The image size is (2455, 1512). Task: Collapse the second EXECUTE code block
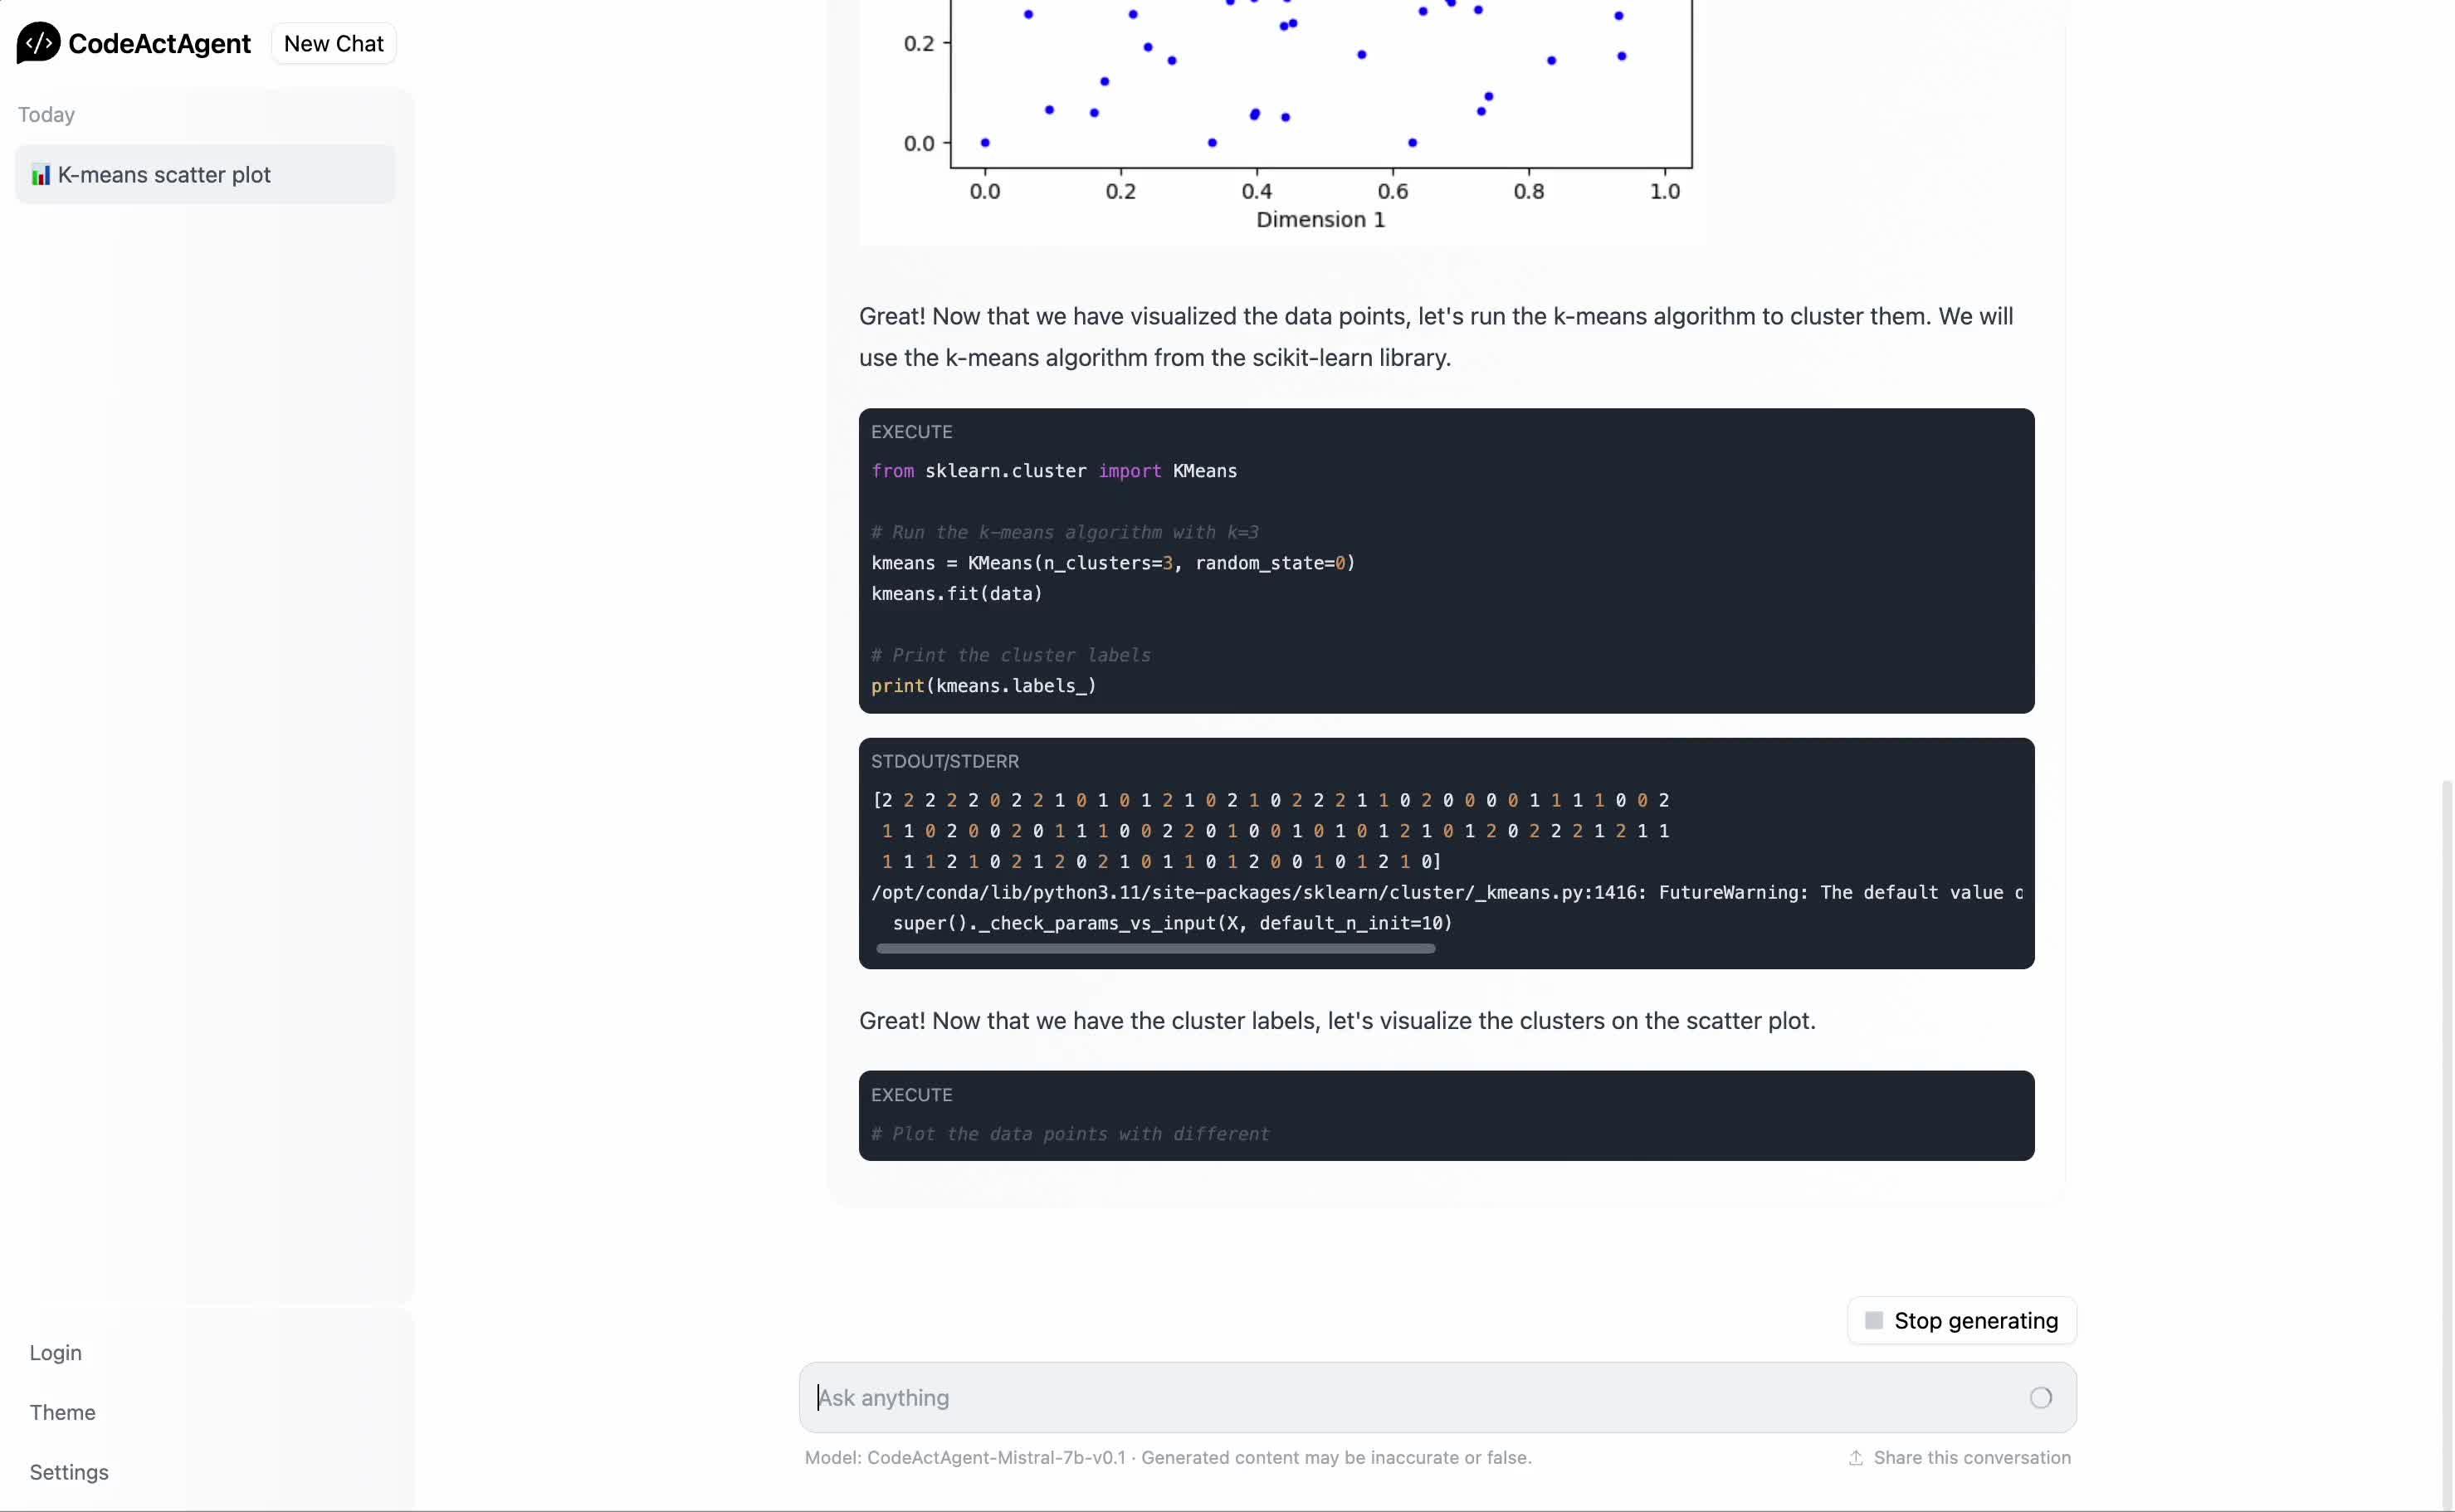pos(911,1094)
